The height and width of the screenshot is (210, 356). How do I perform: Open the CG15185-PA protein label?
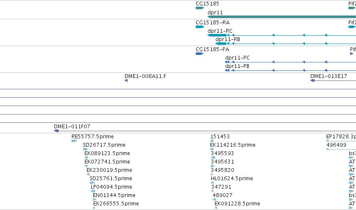(x=212, y=49)
